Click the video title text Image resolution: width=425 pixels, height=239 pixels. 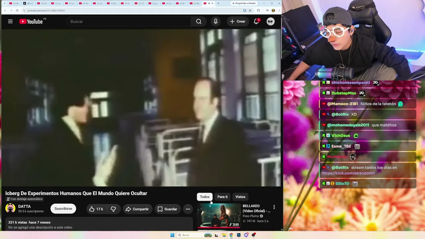76,193
